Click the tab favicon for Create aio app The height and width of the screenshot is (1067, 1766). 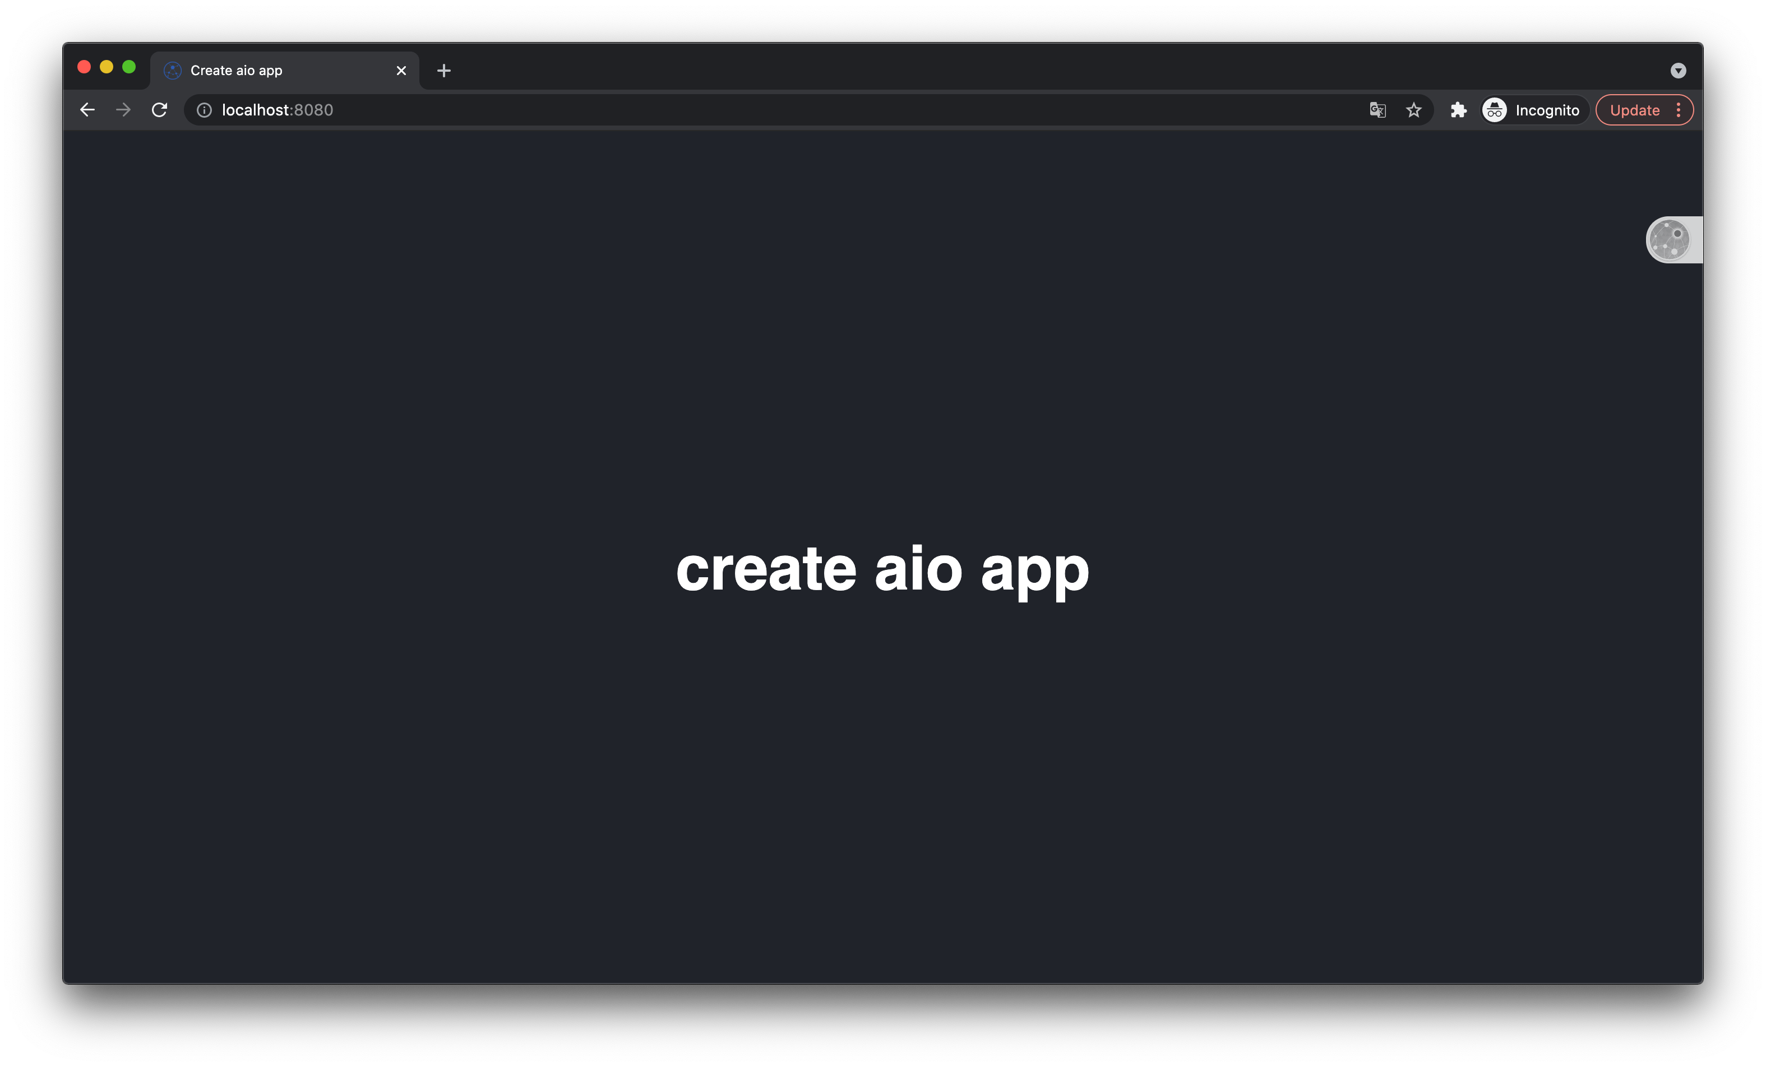[173, 70]
